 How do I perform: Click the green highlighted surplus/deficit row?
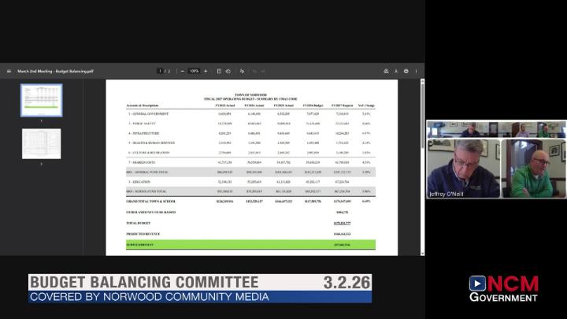pyautogui.click(x=250, y=245)
